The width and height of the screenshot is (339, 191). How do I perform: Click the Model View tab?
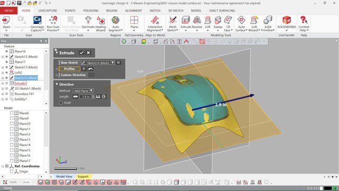[x=64, y=177]
